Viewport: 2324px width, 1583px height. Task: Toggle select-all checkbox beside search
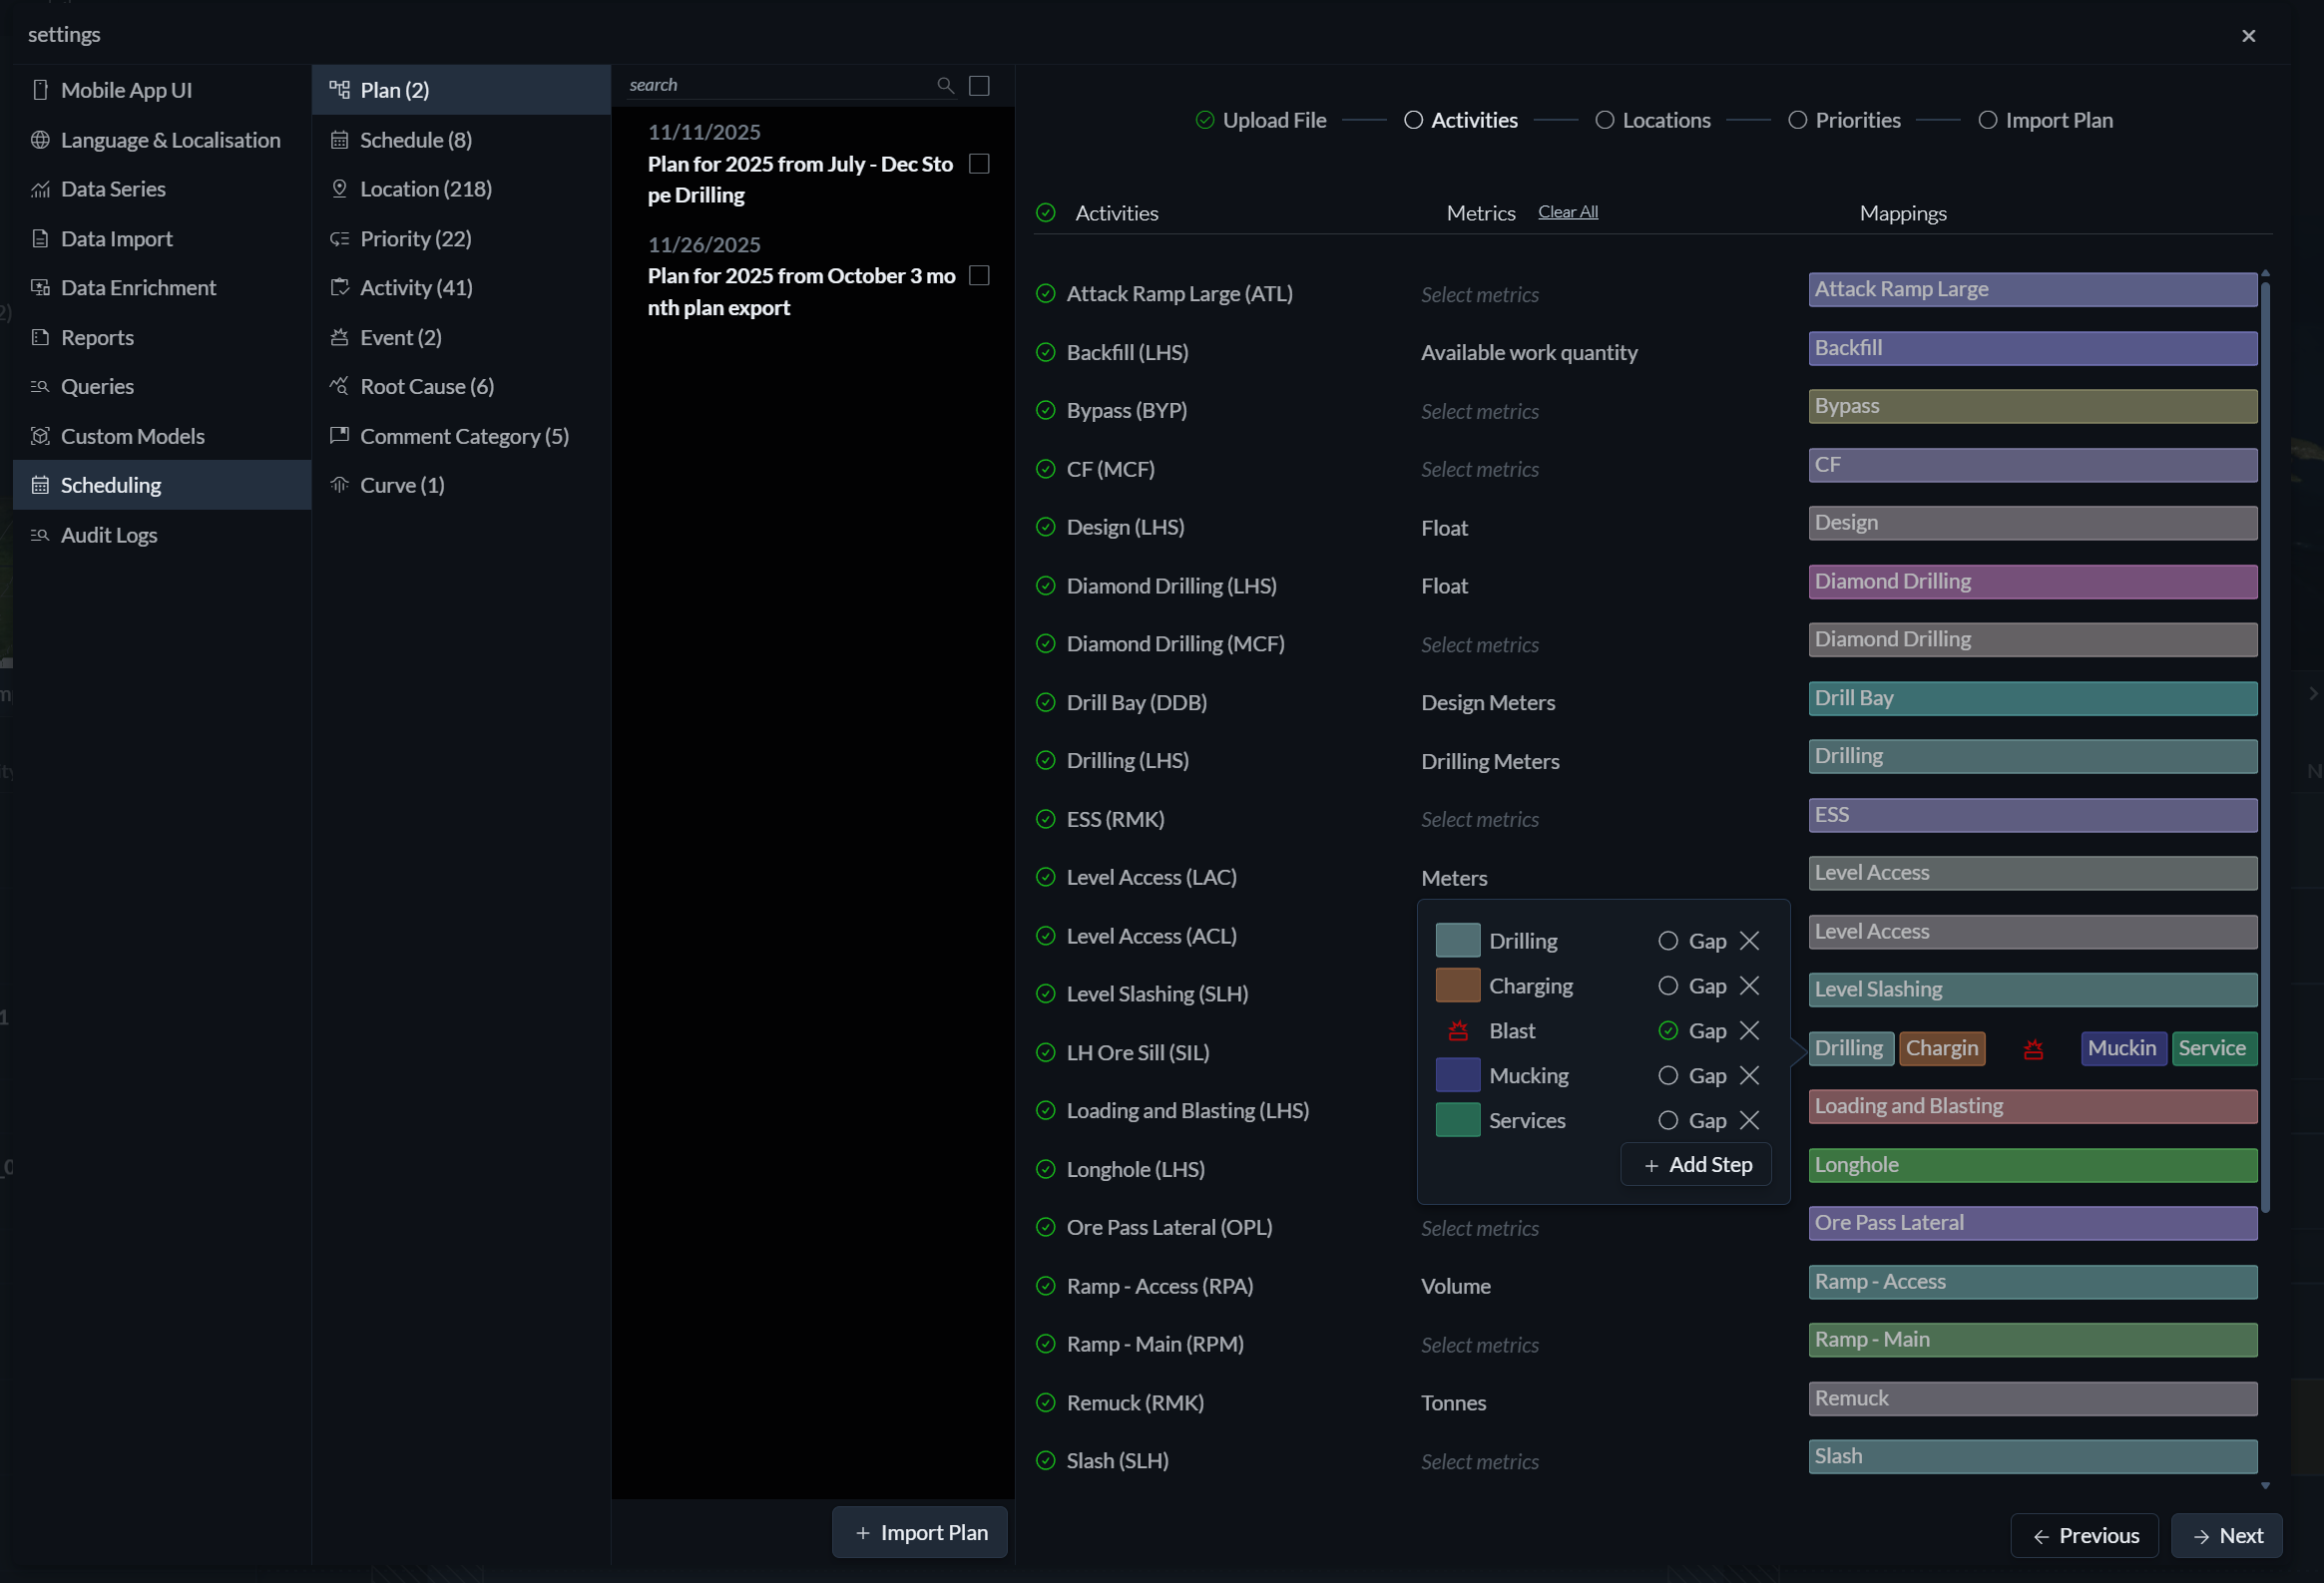(x=980, y=86)
